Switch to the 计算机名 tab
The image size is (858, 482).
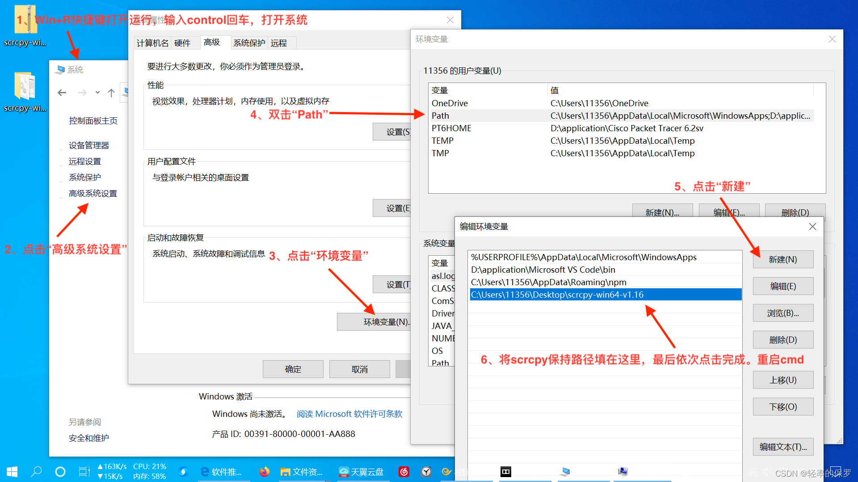[152, 43]
